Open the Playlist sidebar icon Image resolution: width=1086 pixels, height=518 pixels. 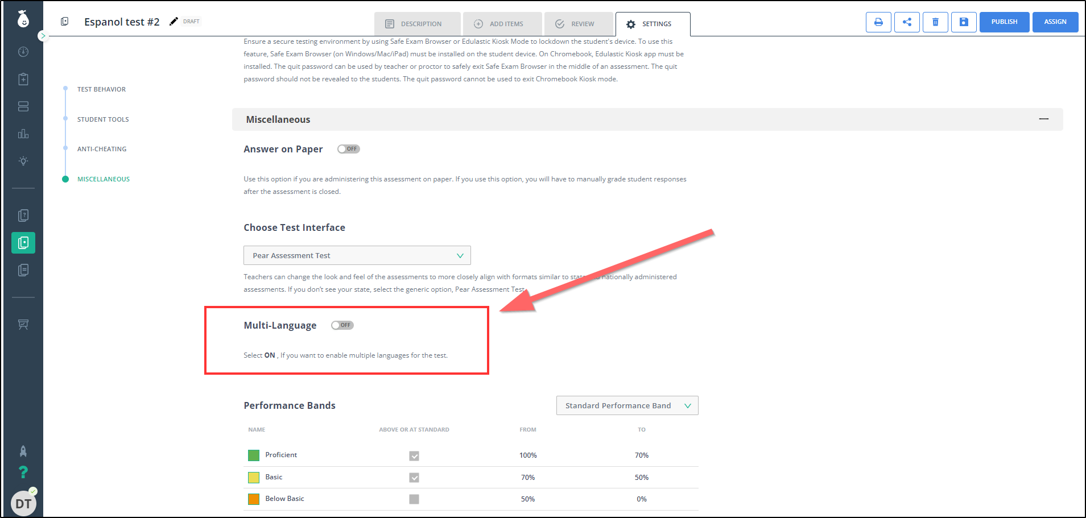[23, 270]
